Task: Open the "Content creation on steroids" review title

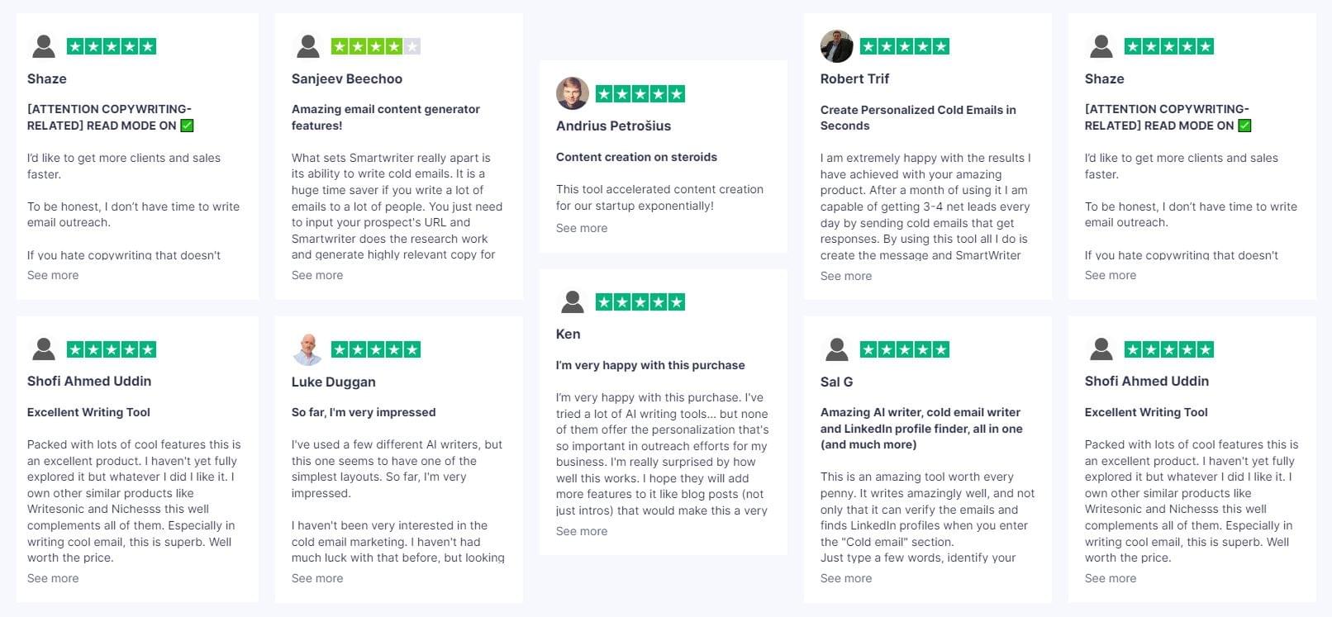Action: point(636,157)
